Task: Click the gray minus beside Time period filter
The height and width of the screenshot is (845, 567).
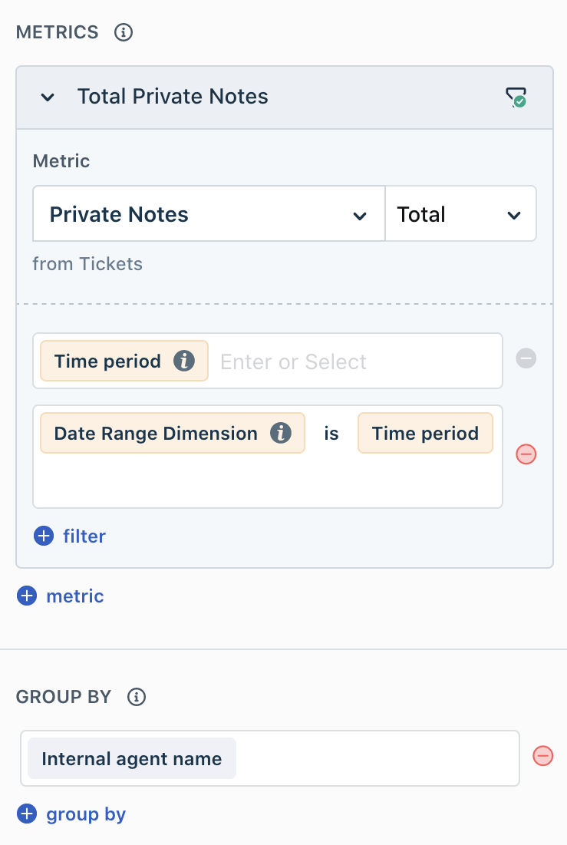Action: point(526,358)
